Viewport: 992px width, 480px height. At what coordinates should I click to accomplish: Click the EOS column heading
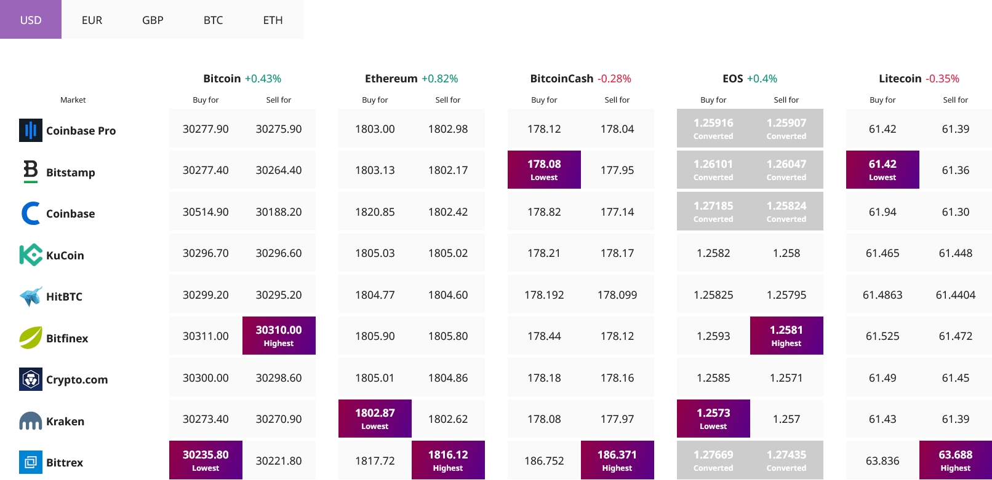point(733,79)
